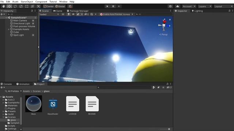
Task: Open the Window menu
Action: (63, 1)
